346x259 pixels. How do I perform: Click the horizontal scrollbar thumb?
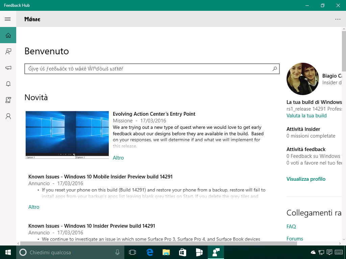point(159,243)
